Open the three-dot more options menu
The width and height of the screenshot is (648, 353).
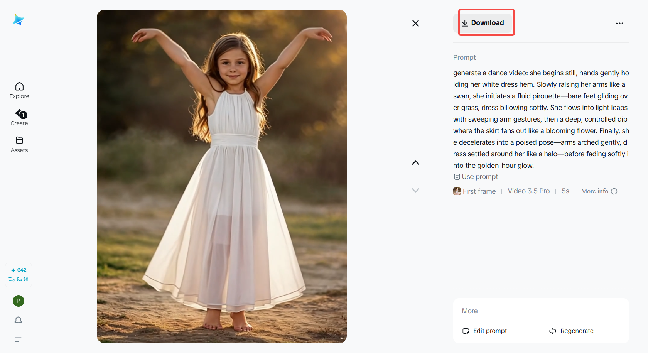click(619, 23)
